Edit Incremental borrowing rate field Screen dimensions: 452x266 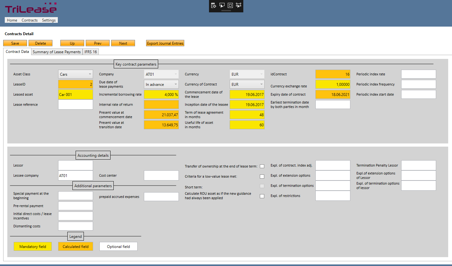click(161, 94)
